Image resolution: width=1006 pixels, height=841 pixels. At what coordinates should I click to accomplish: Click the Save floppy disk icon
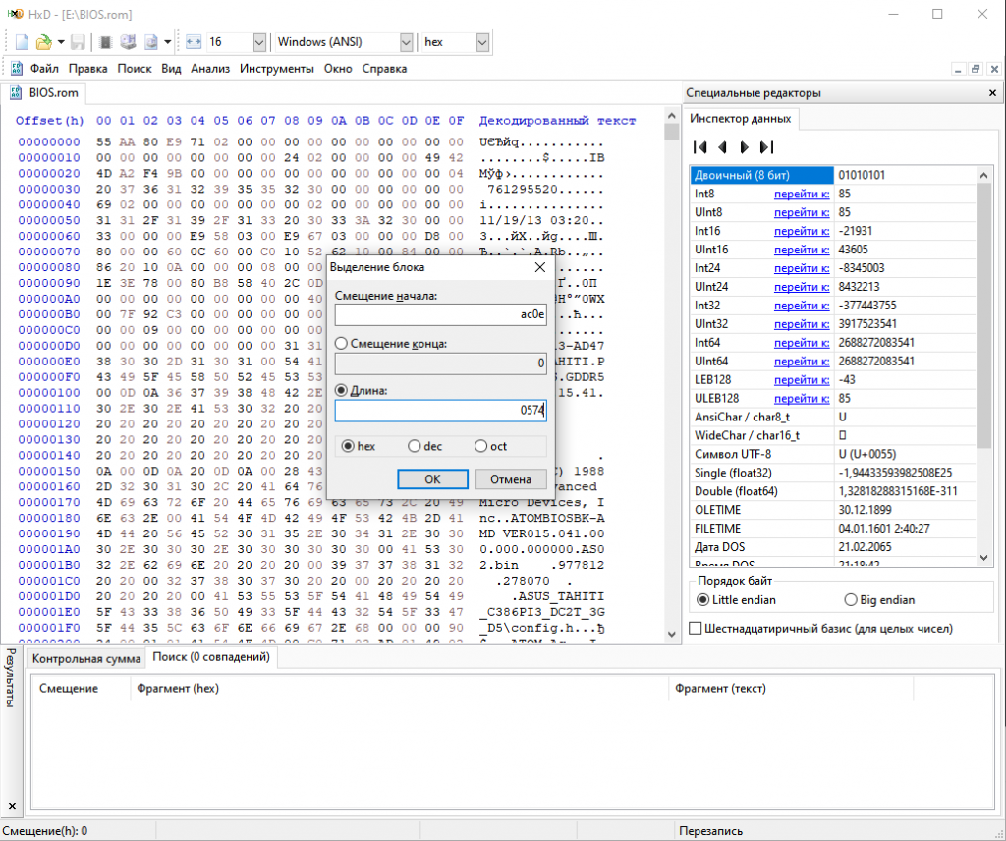pyautogui.click(x=78, y=42)
